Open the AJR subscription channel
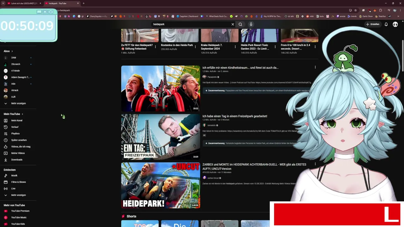The width and height of the screenshot is (404, 227). (10, 97)
